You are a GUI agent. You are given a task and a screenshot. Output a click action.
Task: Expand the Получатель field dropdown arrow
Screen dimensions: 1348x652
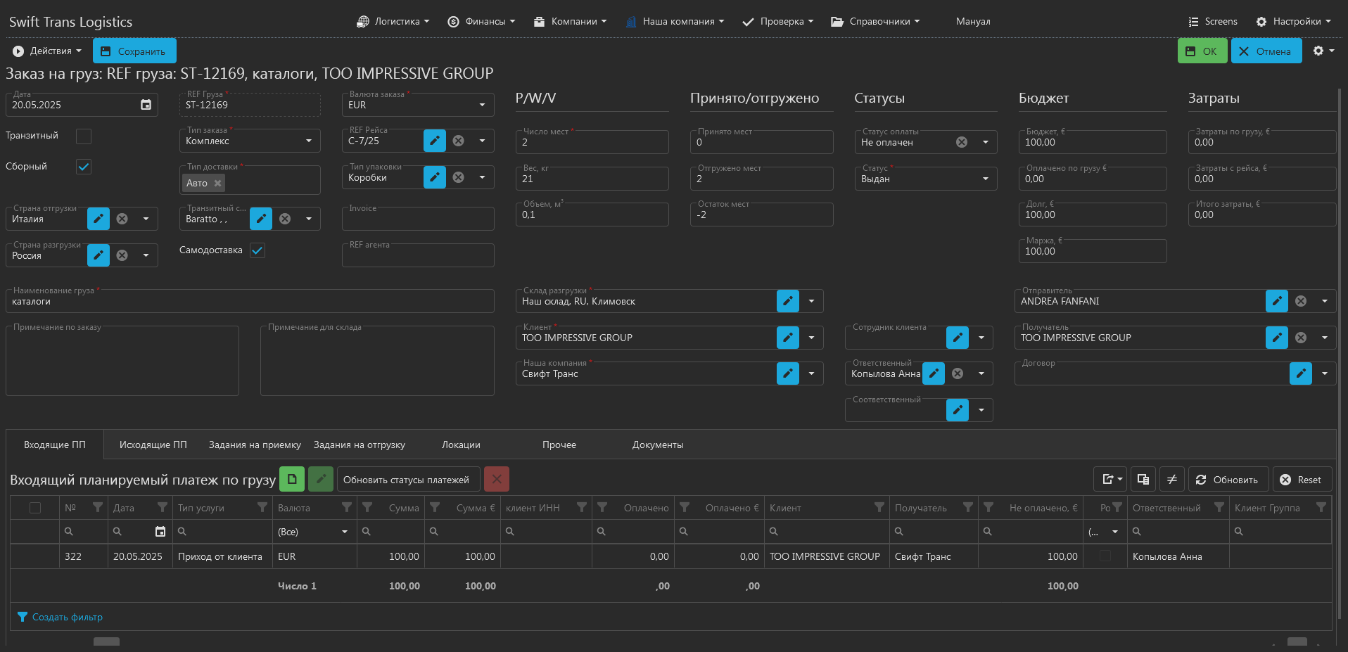point(1325,338)
